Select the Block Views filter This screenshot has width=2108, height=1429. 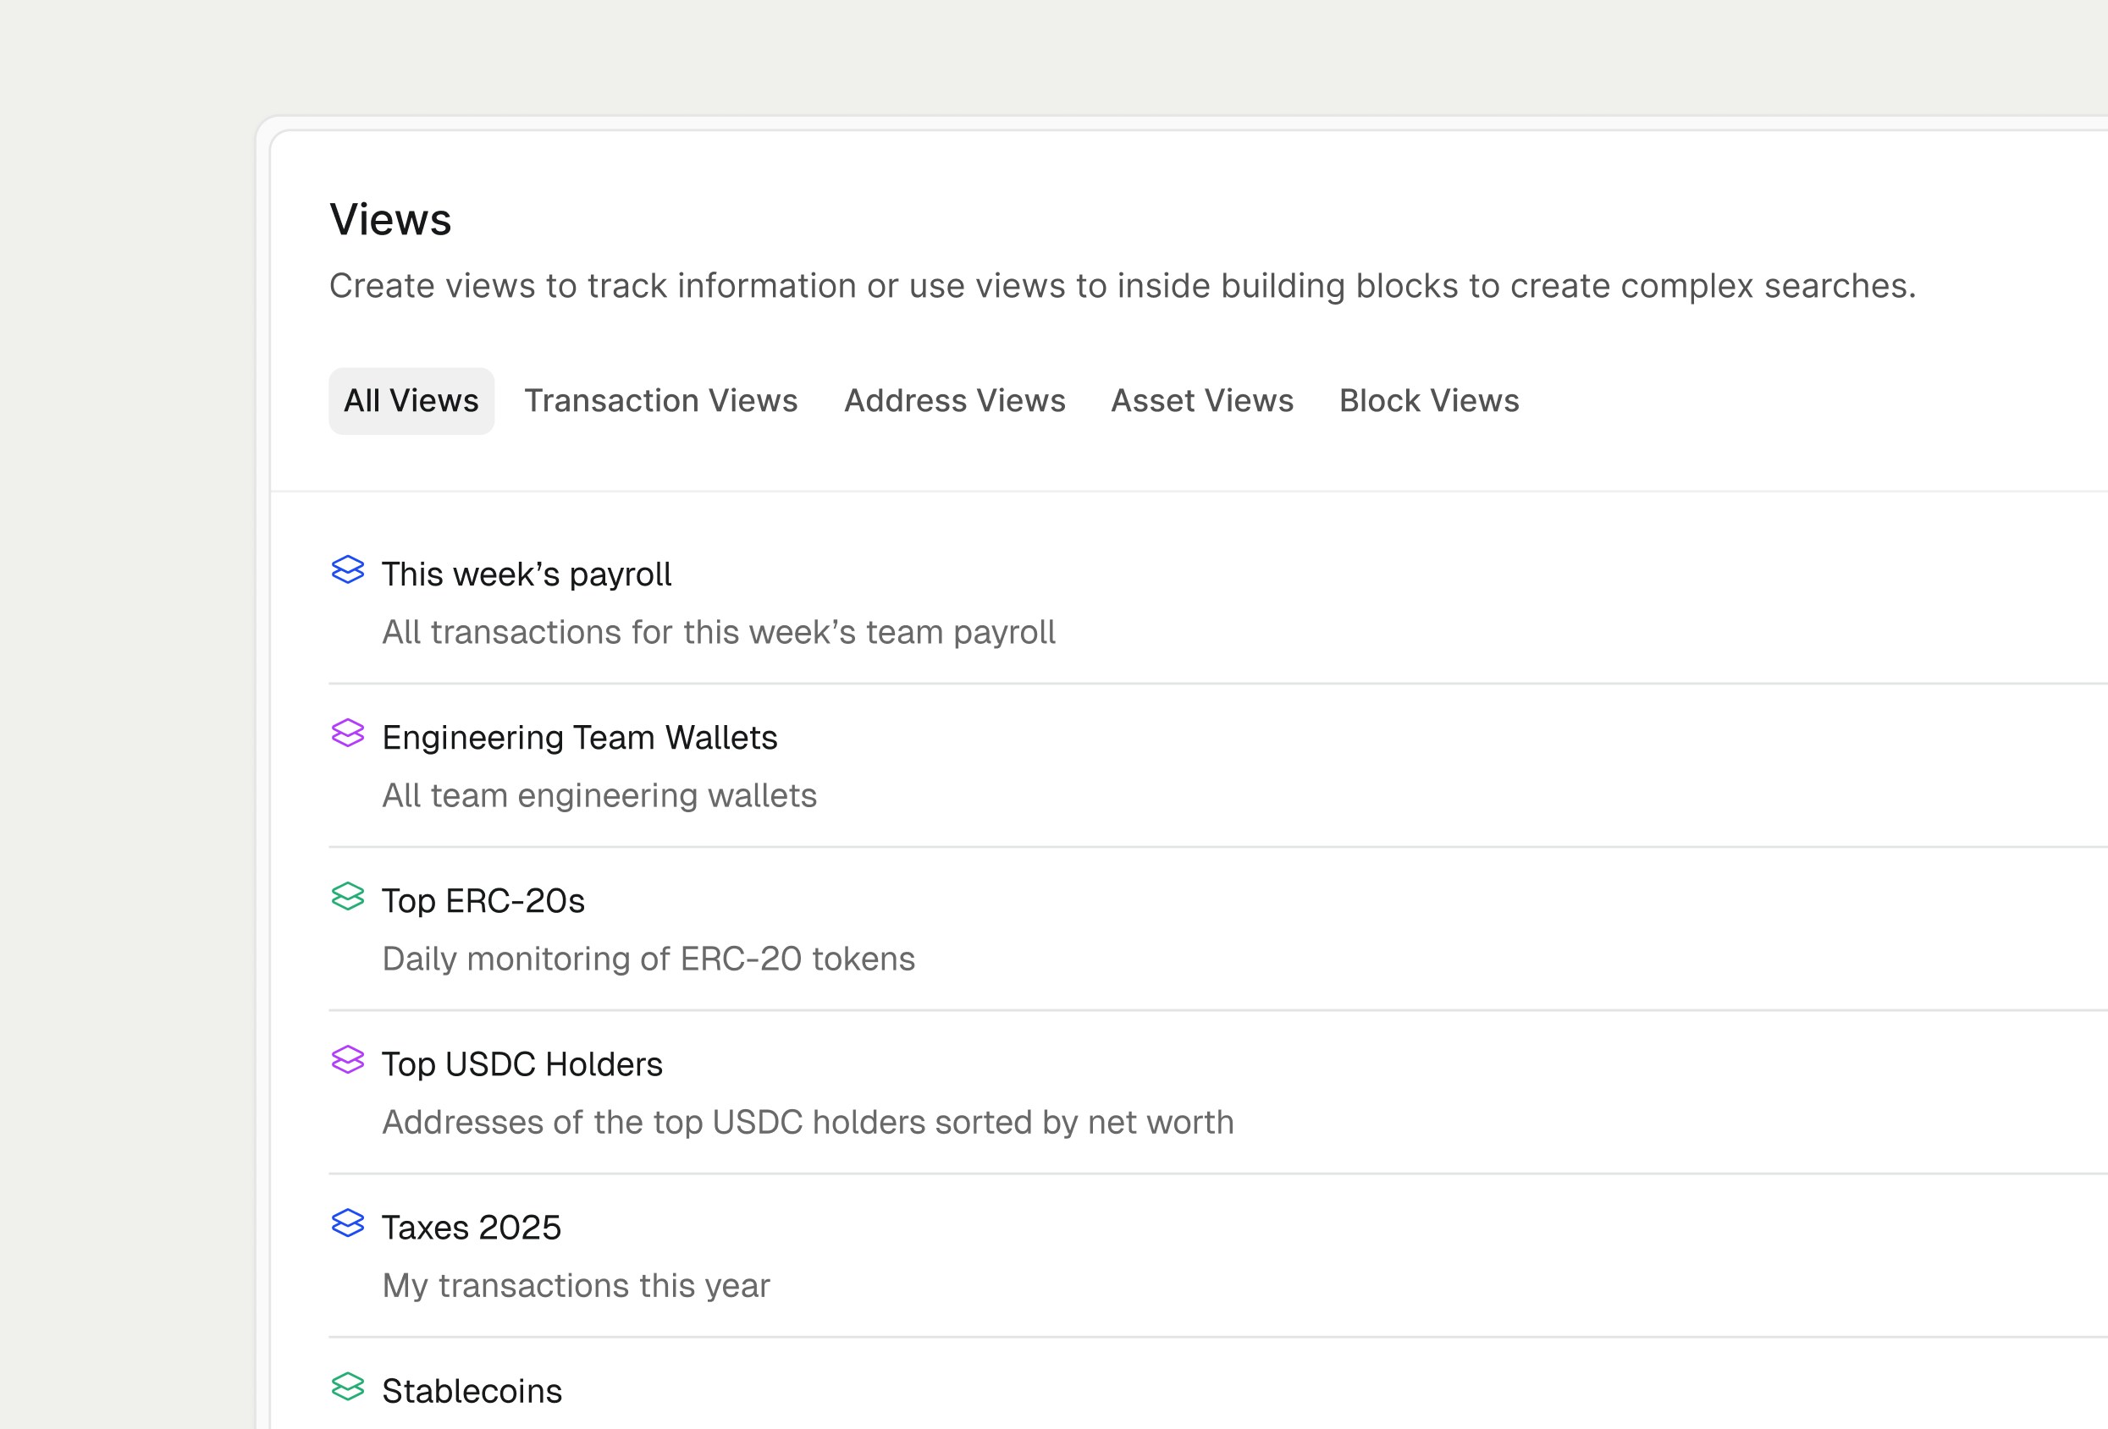1427,400
